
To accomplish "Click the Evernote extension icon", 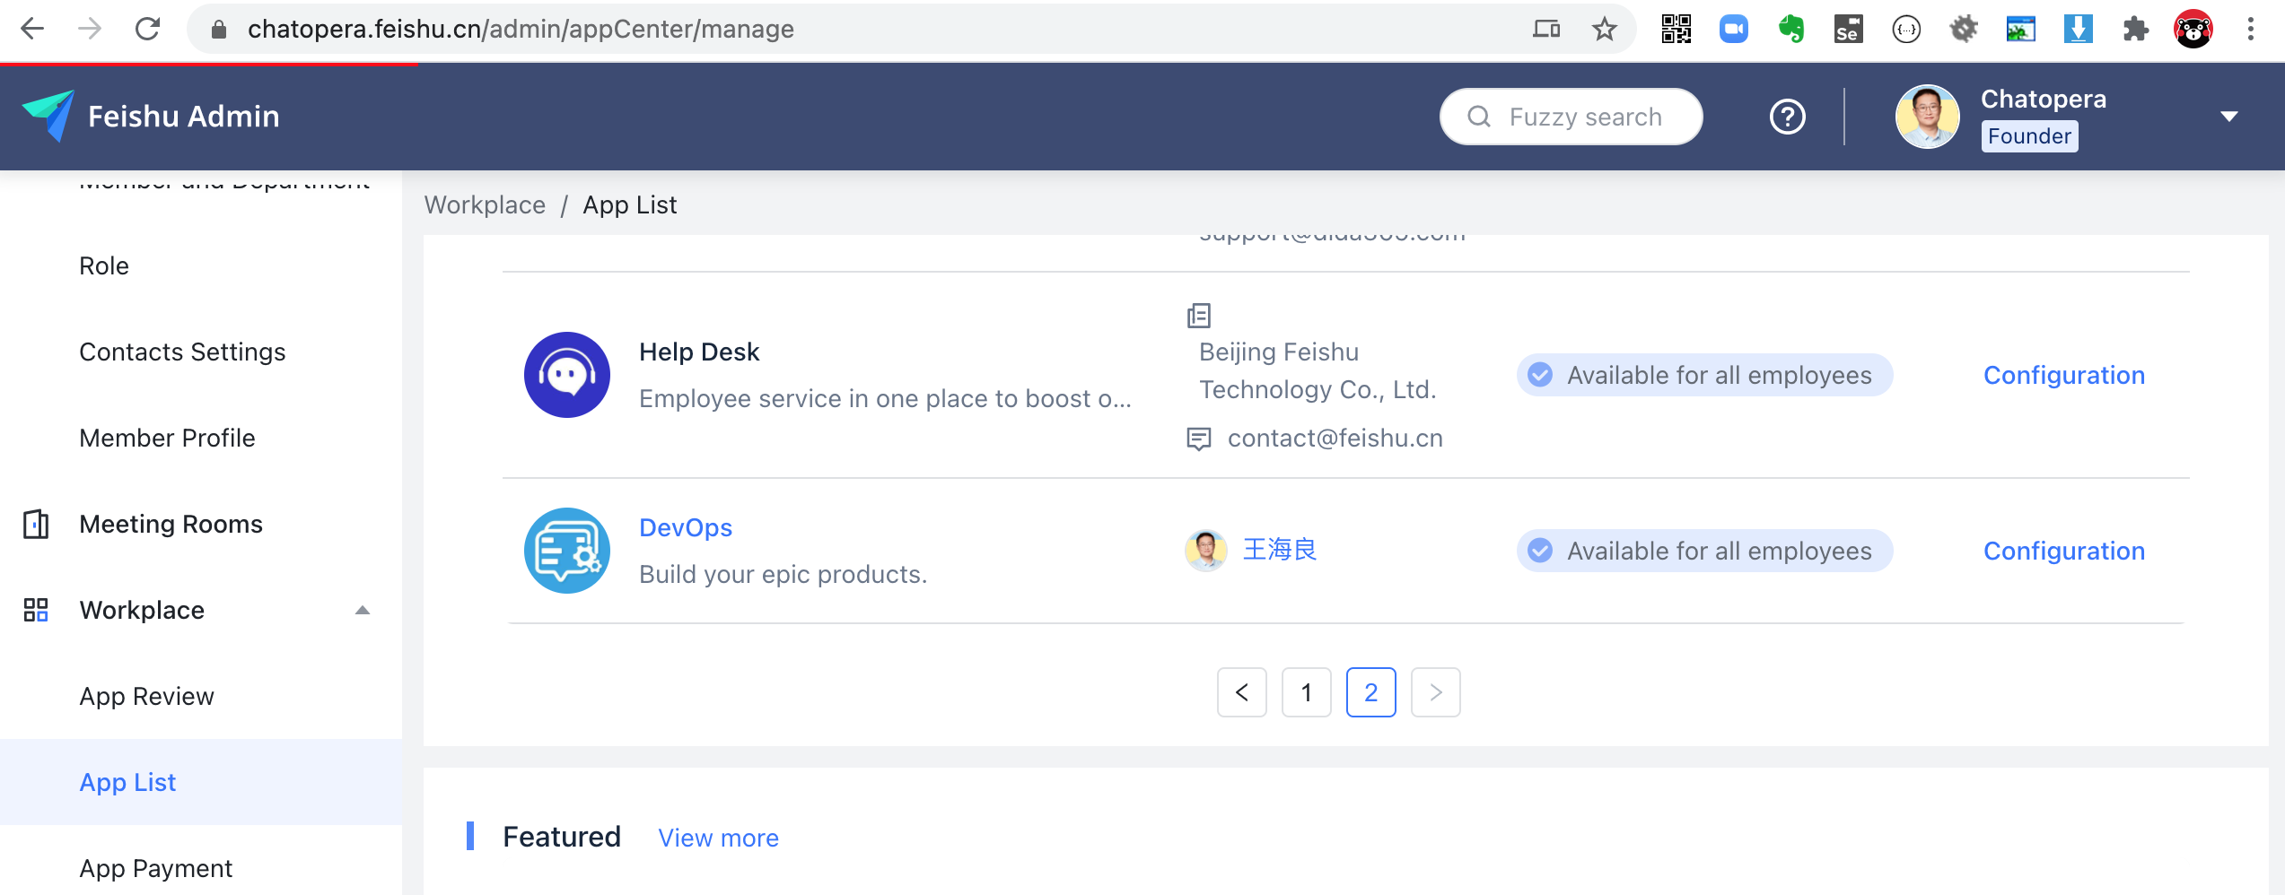I will tap(1790, 28).
